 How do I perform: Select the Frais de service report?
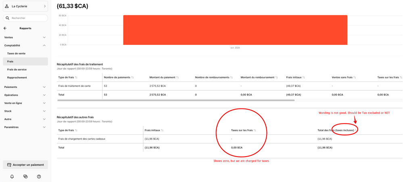click(17, 69)
